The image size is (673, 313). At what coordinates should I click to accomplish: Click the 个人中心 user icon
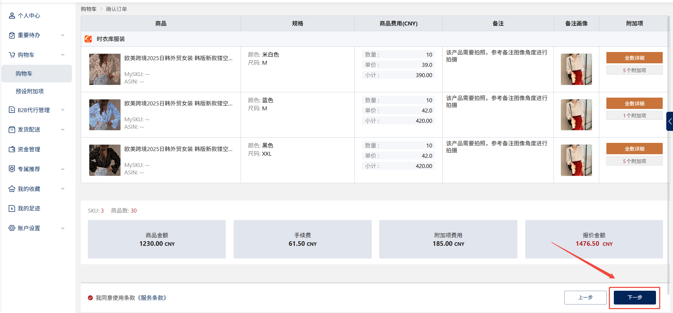(x=12, y=16)
